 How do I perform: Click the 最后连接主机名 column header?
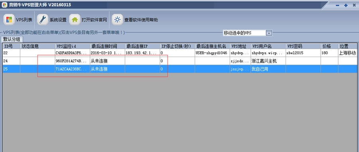point(212,46)
